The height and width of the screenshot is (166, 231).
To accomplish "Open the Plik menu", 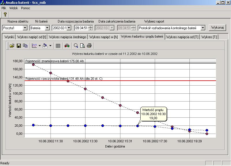I will 4,8.
